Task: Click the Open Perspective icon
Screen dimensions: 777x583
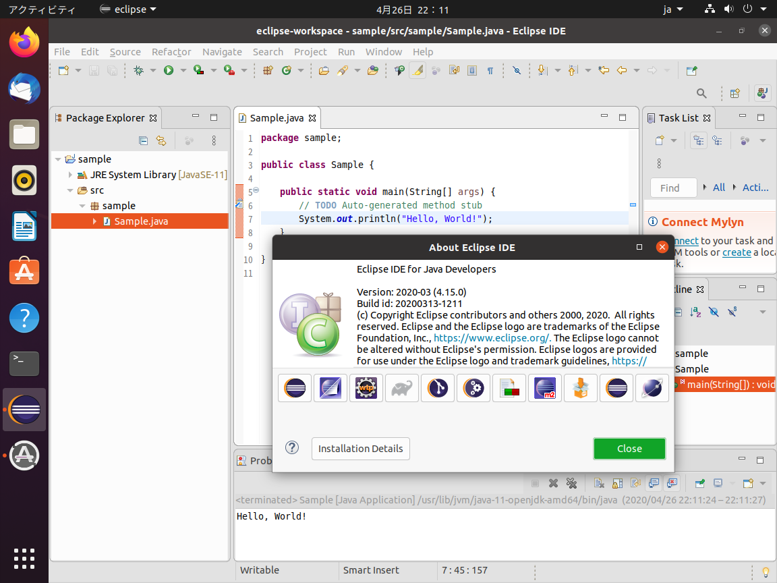Action: [735, 93]
